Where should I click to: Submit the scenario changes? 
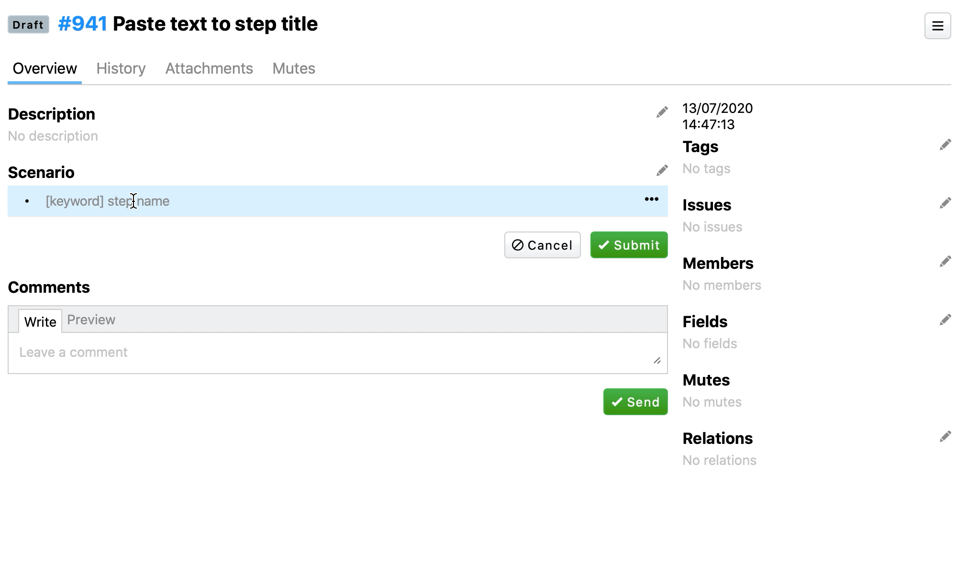pos(629,245)
